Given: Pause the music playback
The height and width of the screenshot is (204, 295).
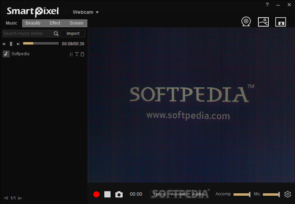Looking at the screenshot, I should pyautogui.click(x=11, y=44).
